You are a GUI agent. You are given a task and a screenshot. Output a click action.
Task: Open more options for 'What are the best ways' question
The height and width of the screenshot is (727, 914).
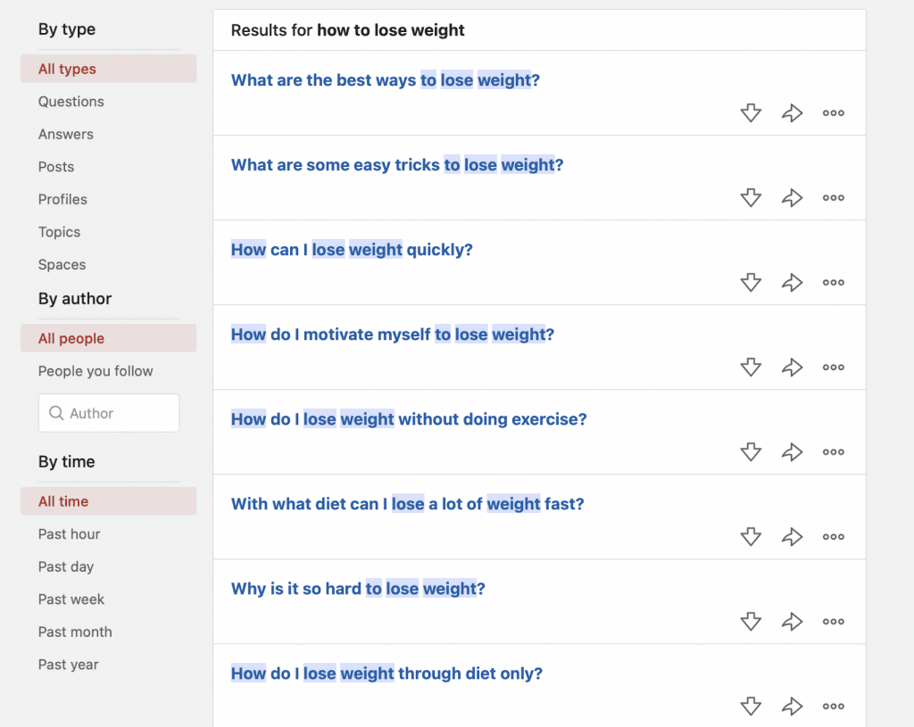coord(834,113)
